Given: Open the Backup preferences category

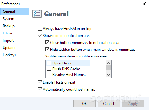Looking at the screenshot, I should coord(15,26).
